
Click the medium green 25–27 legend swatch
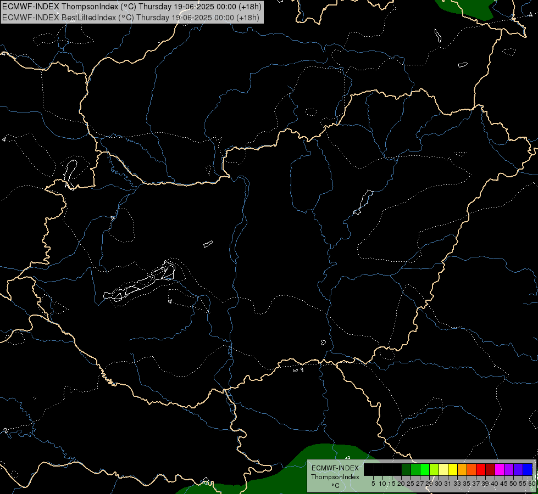tap(415, 469)
